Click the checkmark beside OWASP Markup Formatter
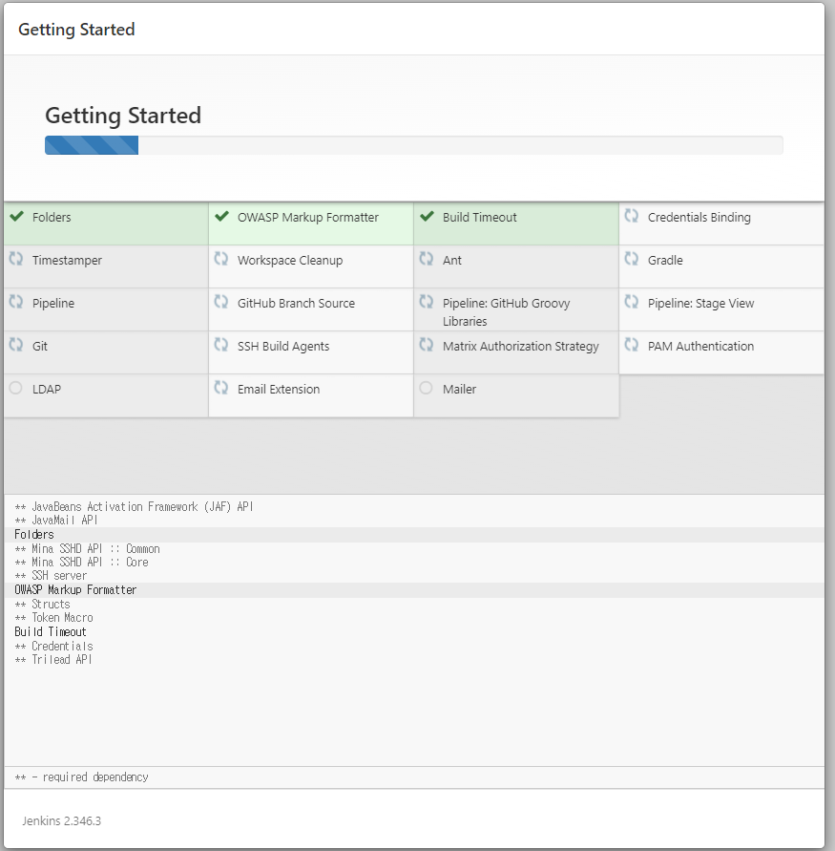The image size is (835, 851). pyautogui.click(x=221, y=217)
